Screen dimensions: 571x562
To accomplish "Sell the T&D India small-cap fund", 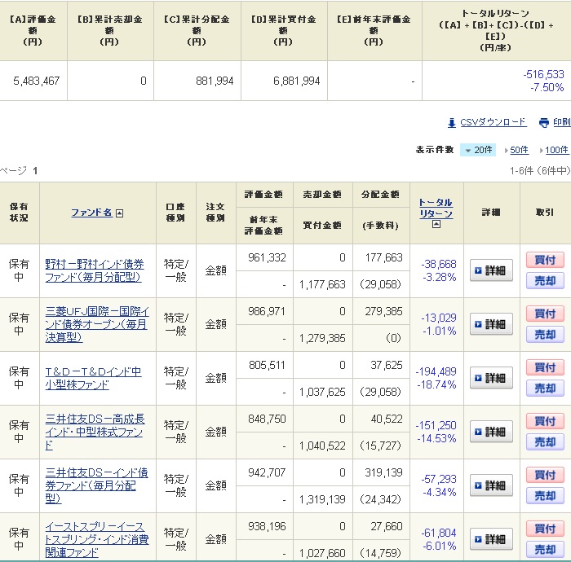I will (545, 389).
